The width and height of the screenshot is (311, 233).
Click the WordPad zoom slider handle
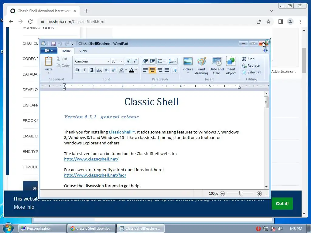pos(241,193)
